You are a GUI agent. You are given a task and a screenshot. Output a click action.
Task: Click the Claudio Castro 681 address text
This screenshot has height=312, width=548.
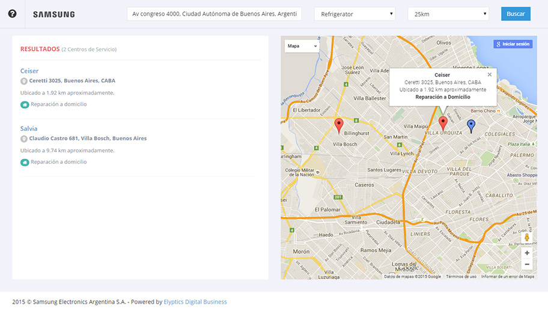[x=88, y=138]
